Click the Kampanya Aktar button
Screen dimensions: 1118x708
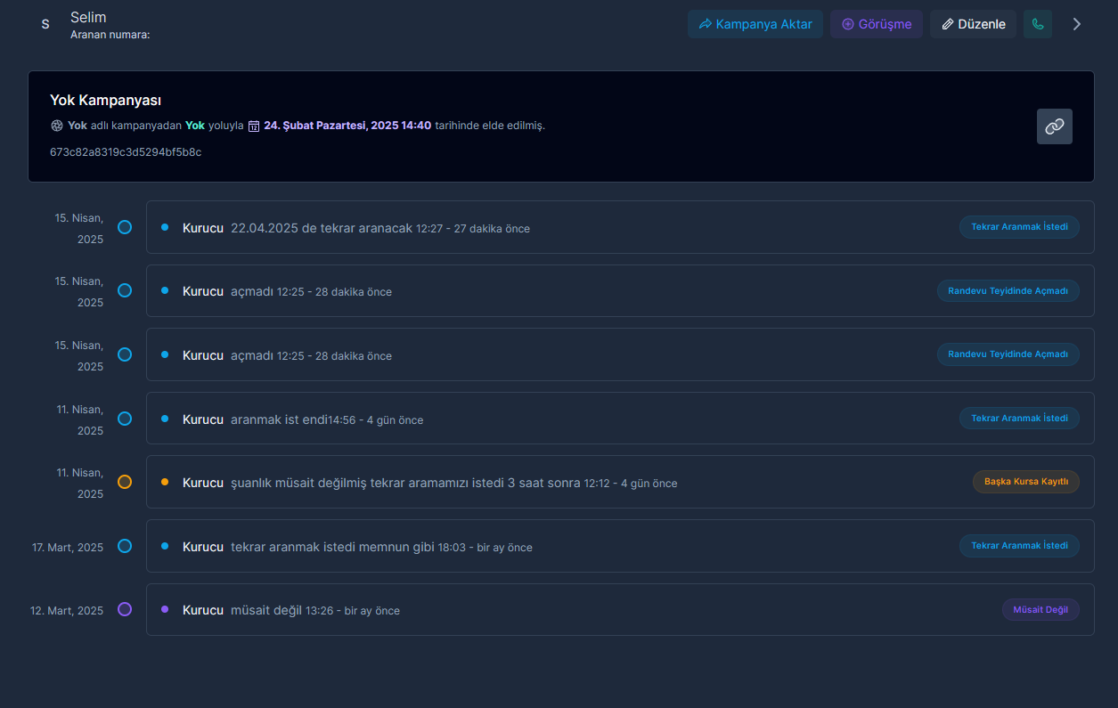coord(755,24)
